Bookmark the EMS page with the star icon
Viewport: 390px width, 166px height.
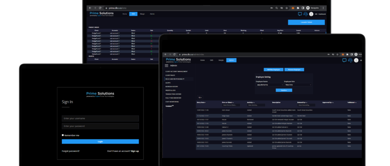[287, 8]
